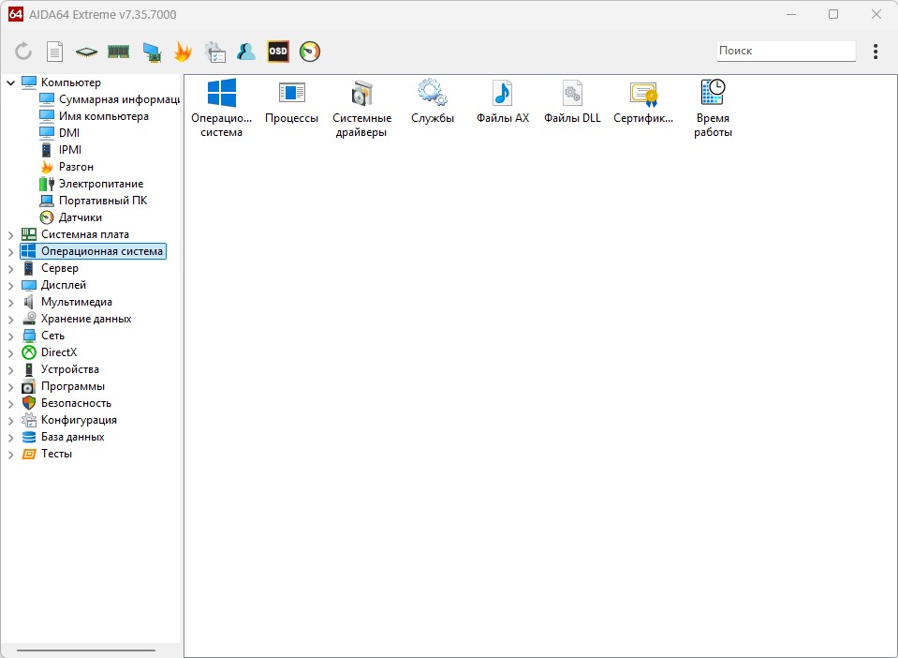This screenshot has height=658, width=898.
Task: Open the Файлы AX icon
Action: click(503, 101)
